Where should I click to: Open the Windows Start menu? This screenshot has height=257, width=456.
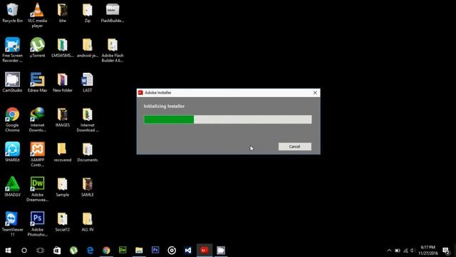click(8, 251)
